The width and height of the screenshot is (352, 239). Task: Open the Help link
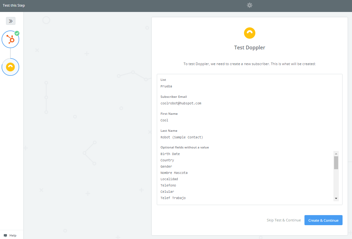point(13,236)
